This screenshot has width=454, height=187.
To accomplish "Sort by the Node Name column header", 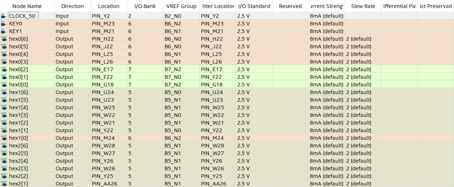I will (27, 6).
